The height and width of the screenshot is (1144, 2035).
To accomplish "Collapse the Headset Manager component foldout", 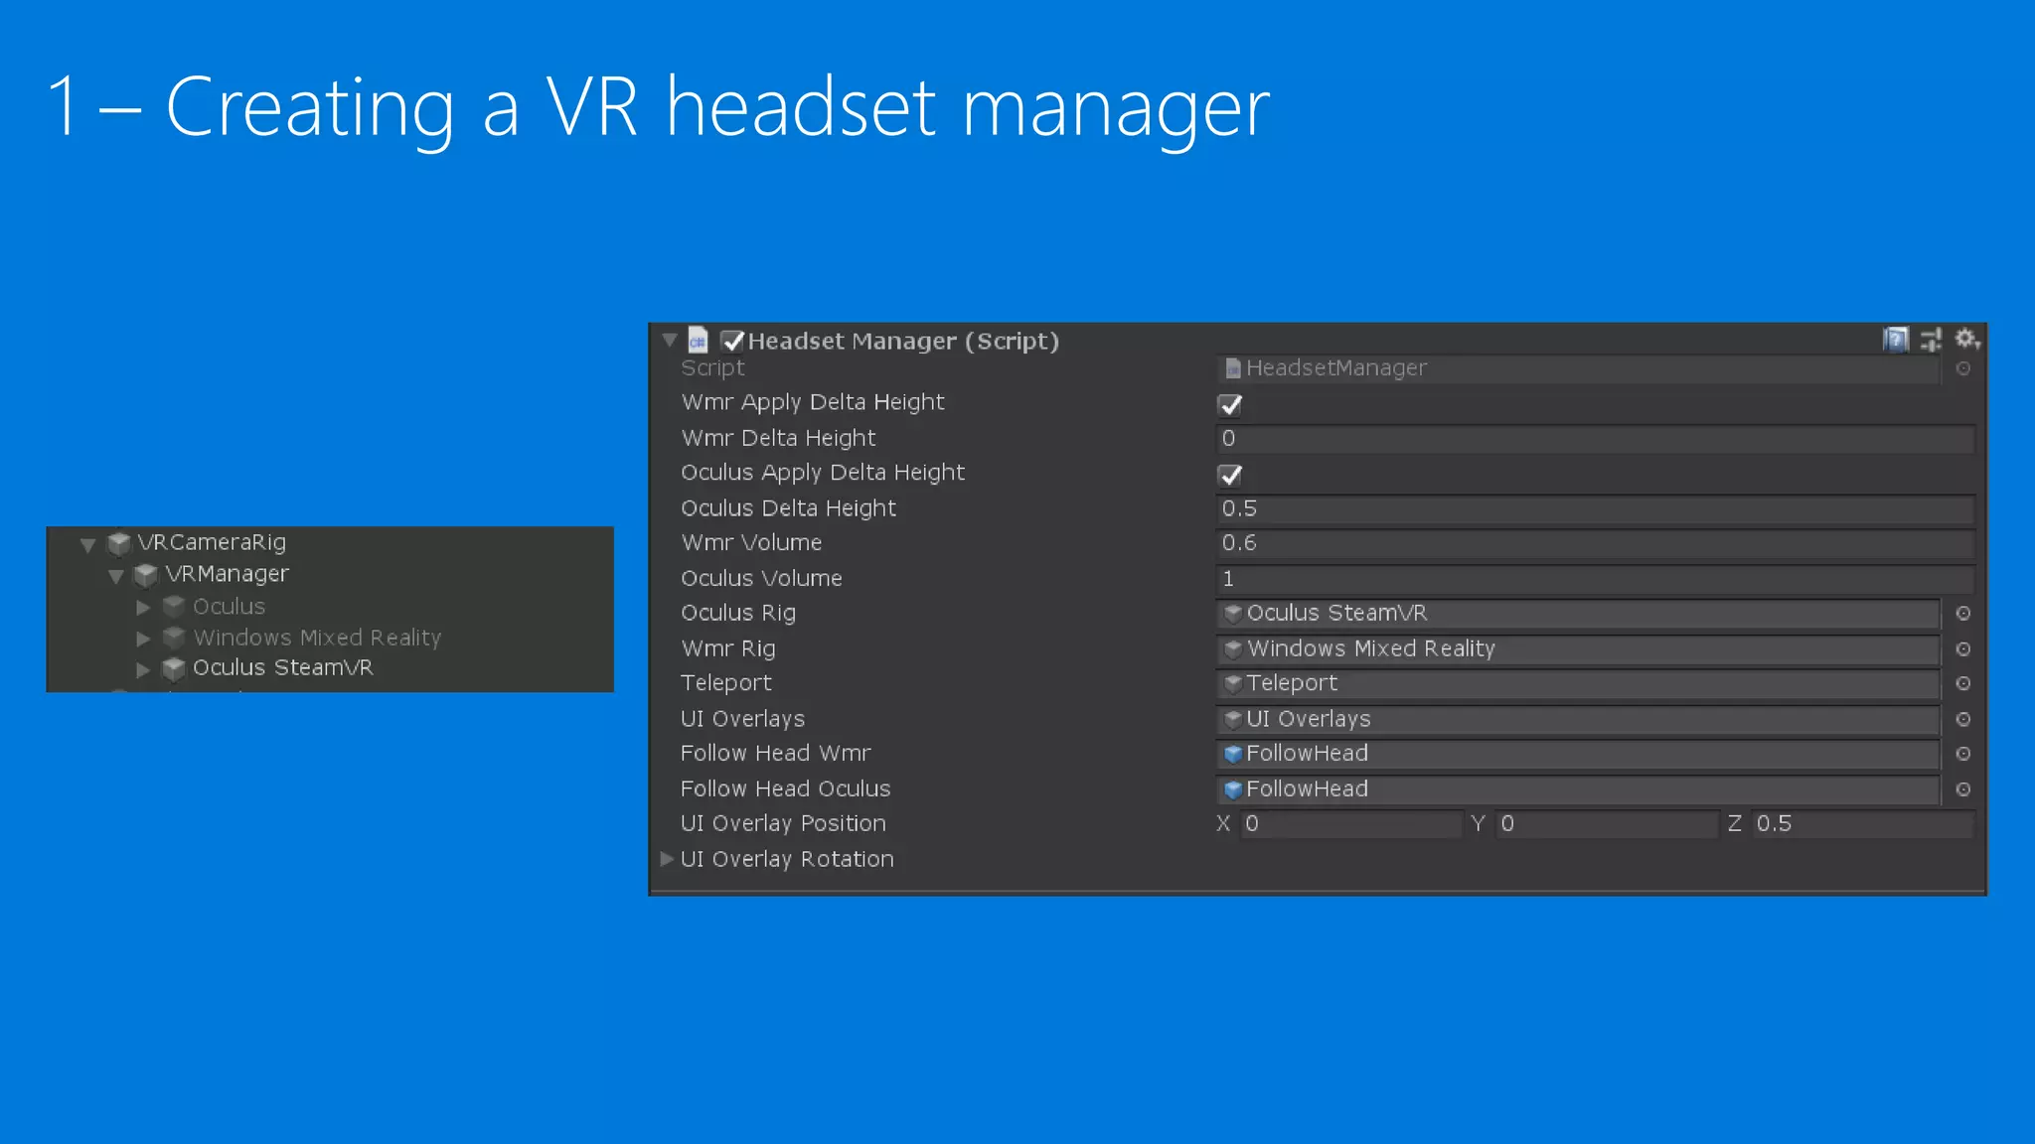I will pos(670,341).
